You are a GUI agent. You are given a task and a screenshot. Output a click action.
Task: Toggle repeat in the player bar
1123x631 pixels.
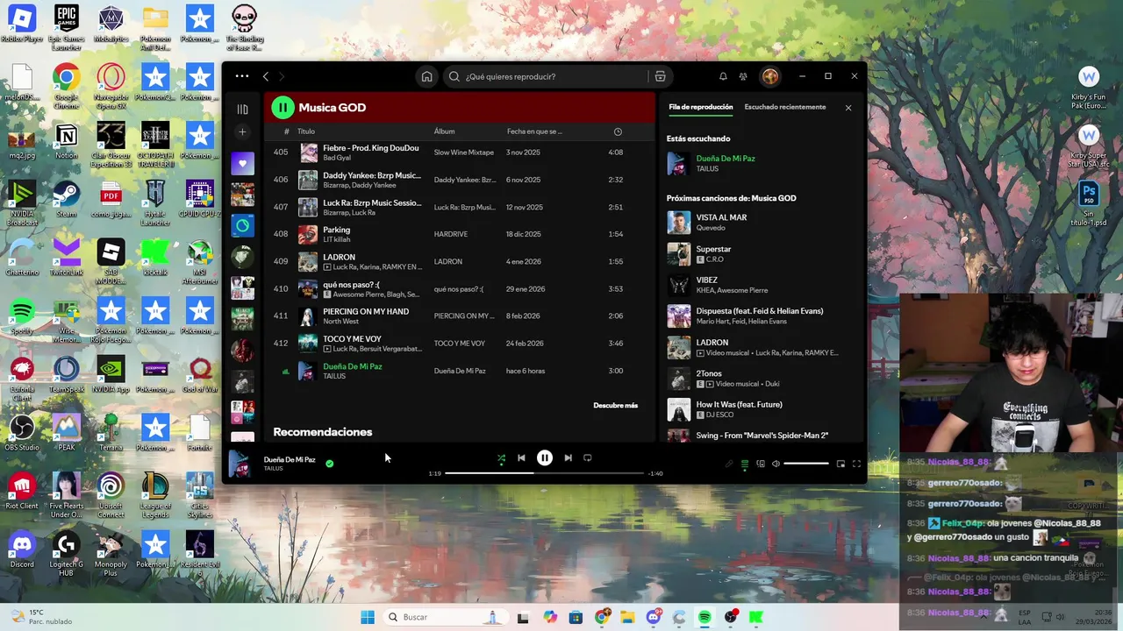(x=588, y=457)
